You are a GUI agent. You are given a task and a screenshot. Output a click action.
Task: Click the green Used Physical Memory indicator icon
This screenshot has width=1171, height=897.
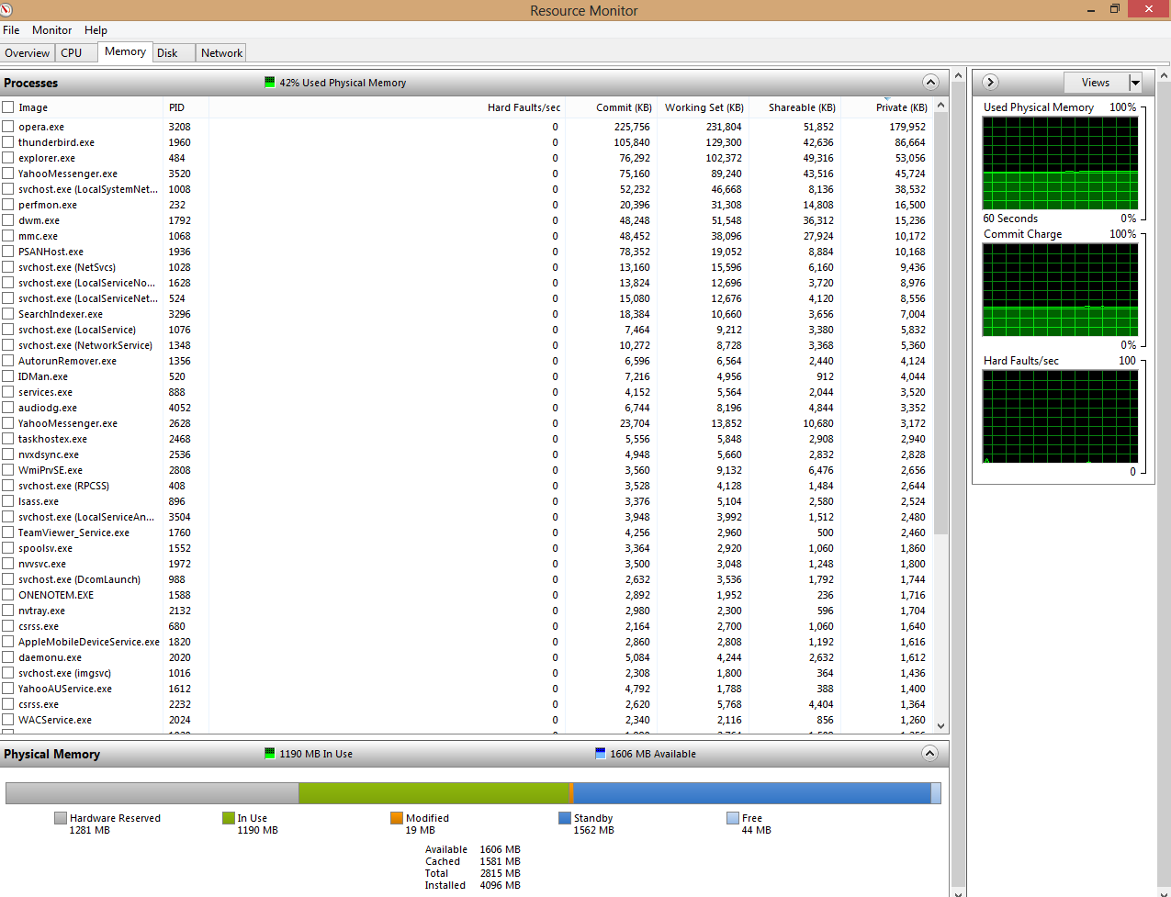click(x=269, y=83)
